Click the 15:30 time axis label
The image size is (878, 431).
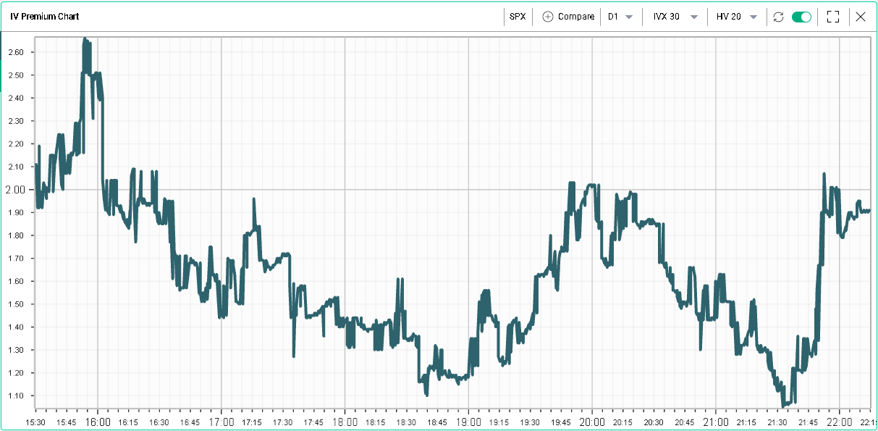coord(36,422)
